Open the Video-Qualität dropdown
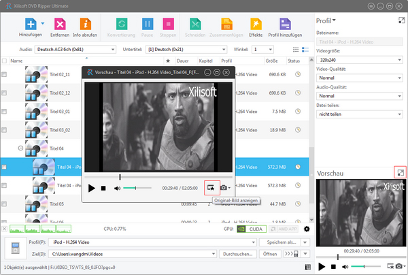Image resolution: width=408 pixels, height=275 pixels. [x=360, y=78]
